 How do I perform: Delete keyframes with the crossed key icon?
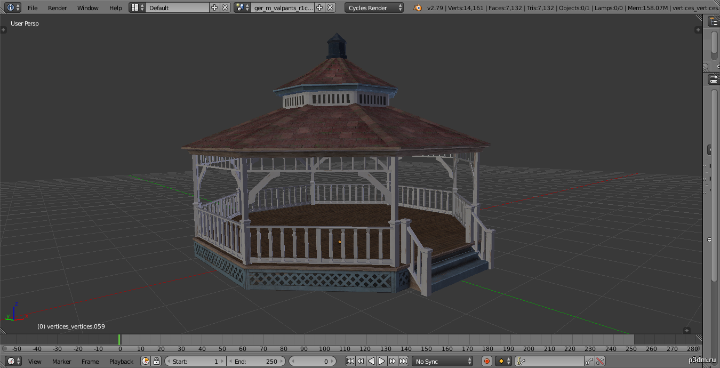point(601,361)
